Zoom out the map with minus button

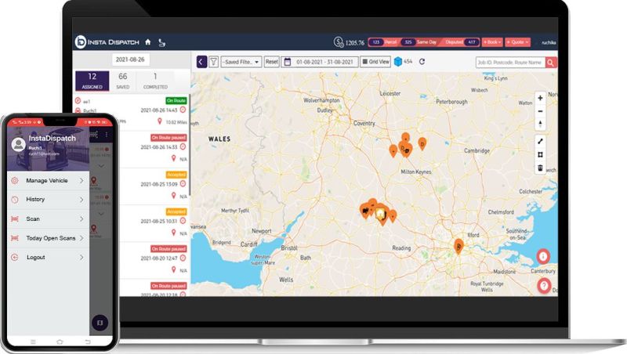tap(540, 111)
